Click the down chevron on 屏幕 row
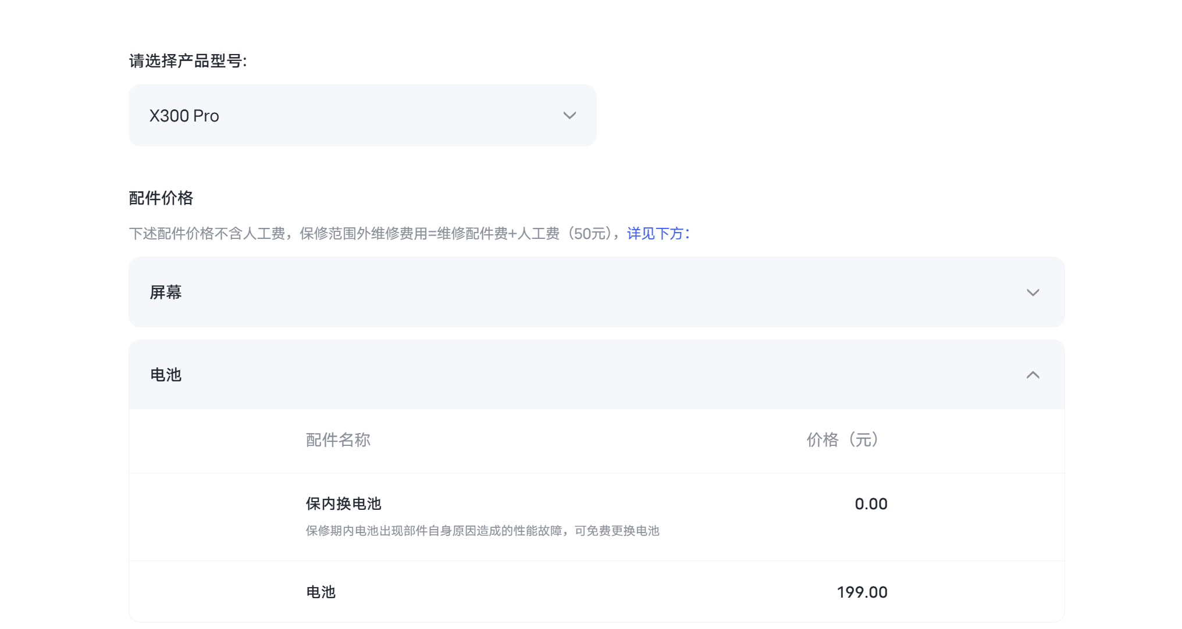 [1033, 292]
